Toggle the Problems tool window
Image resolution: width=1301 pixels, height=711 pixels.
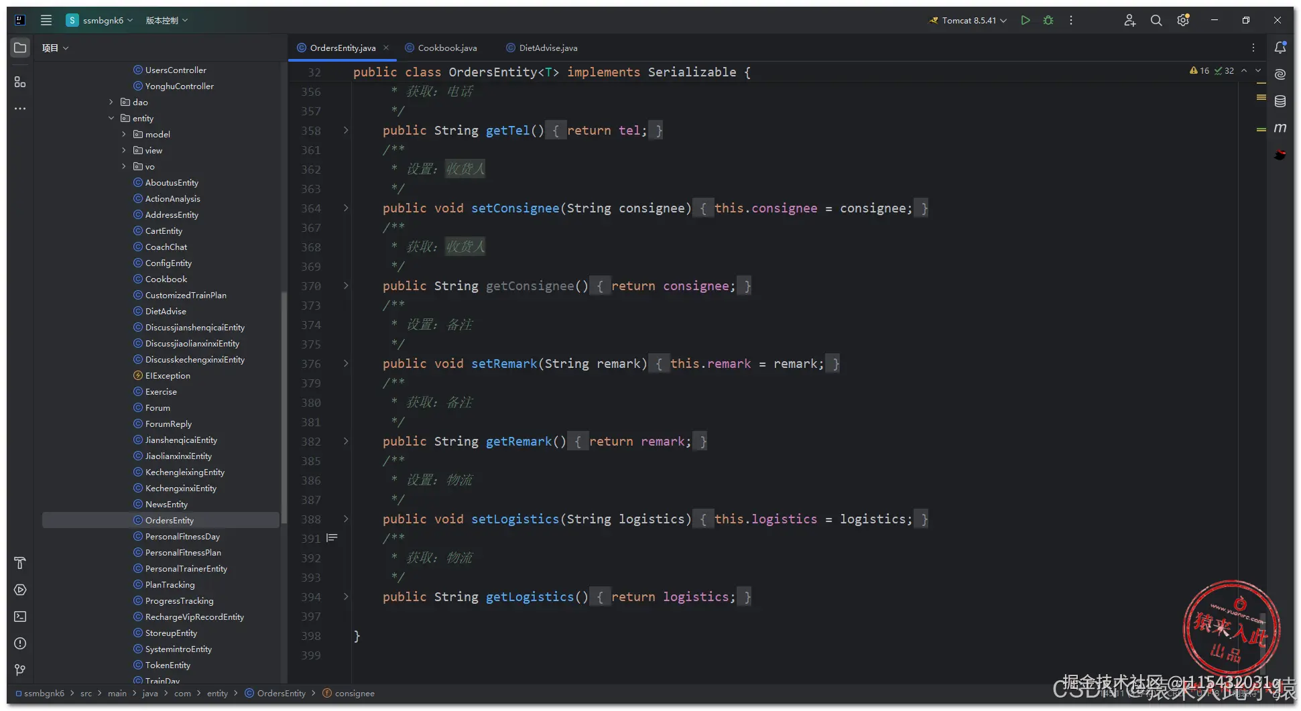(20, 643)
